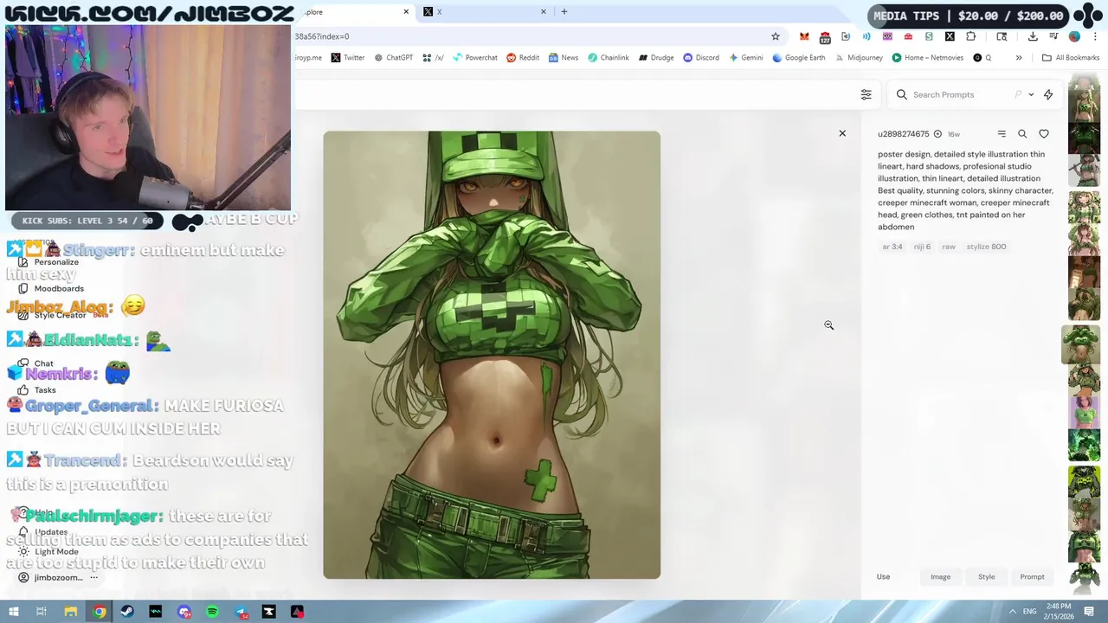Expand the bookmarks overflow chevron
Screen dimensions: 1108x623
1019,58
